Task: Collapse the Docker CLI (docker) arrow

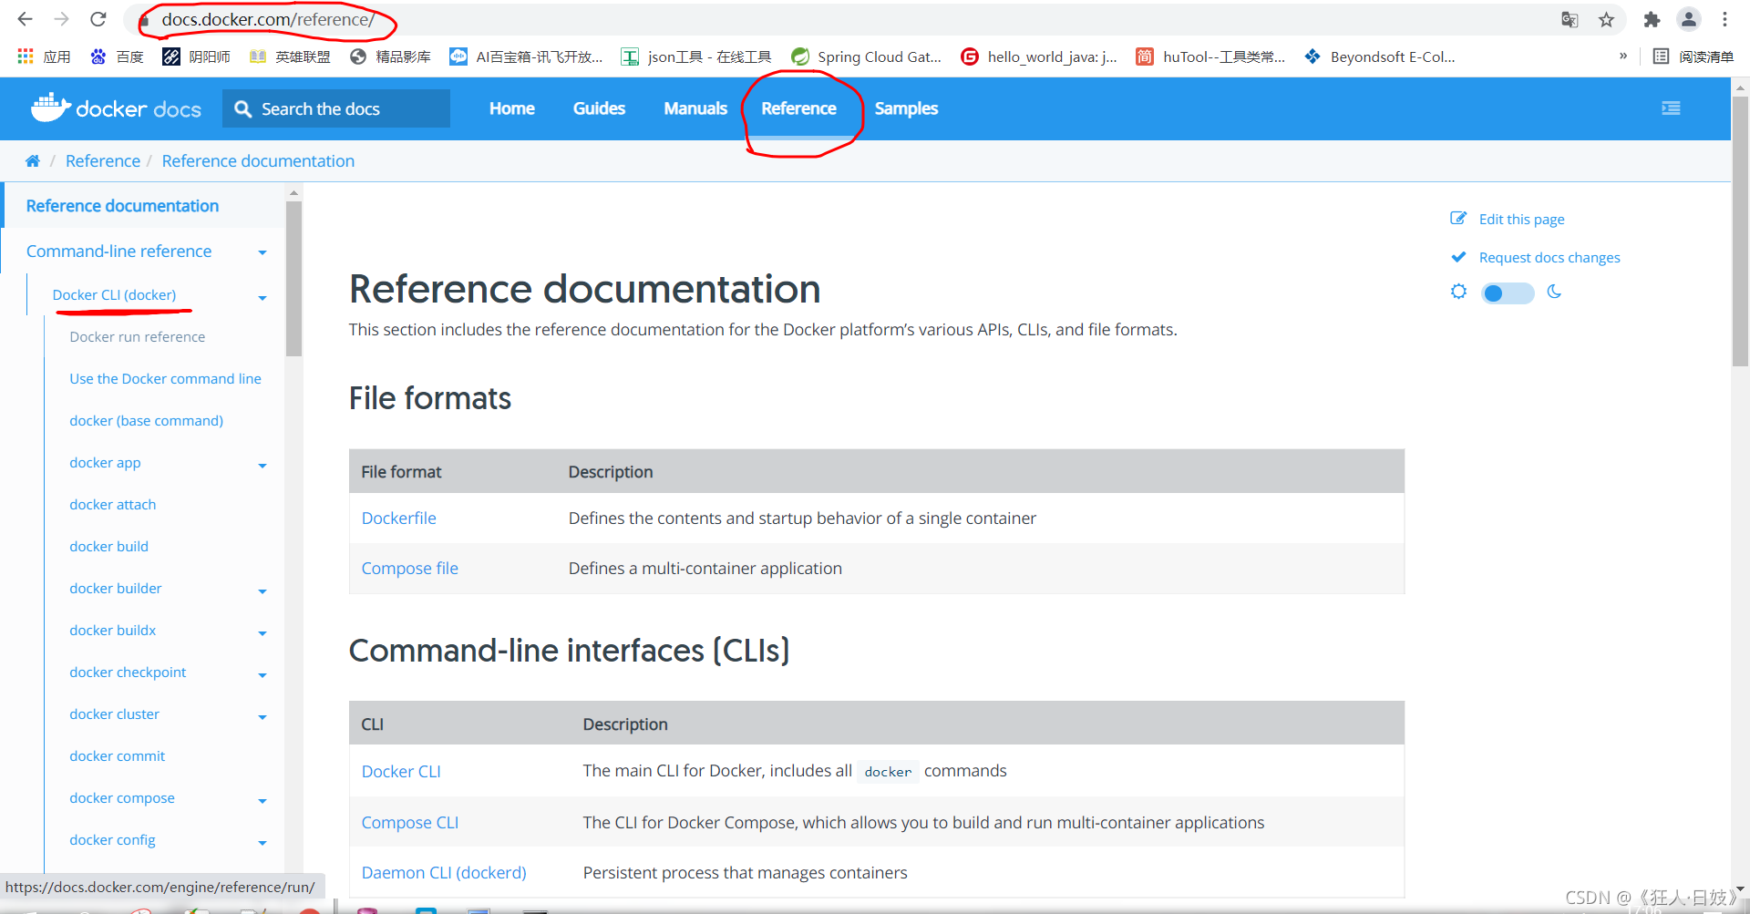Action: tap(262, 298)
